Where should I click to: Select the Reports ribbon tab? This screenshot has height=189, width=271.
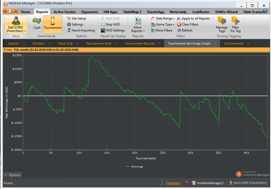42,12
